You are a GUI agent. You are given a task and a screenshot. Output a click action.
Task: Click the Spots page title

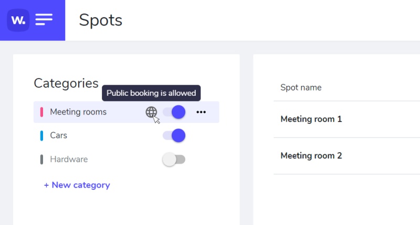[x=101, y=20]
